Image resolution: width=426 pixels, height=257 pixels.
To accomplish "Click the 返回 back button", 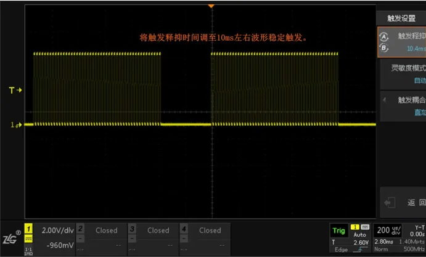I will coord(403,202).
